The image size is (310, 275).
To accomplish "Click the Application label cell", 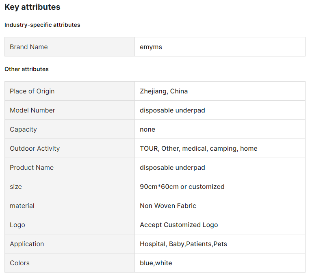I will pyautogui.click(x=69, y=244).
